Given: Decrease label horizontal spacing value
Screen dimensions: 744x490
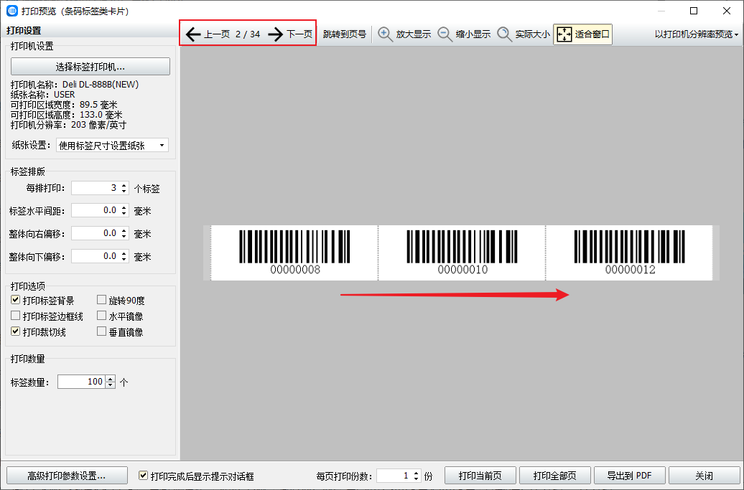Looking at the screenshot, I should tap(124, 214).
